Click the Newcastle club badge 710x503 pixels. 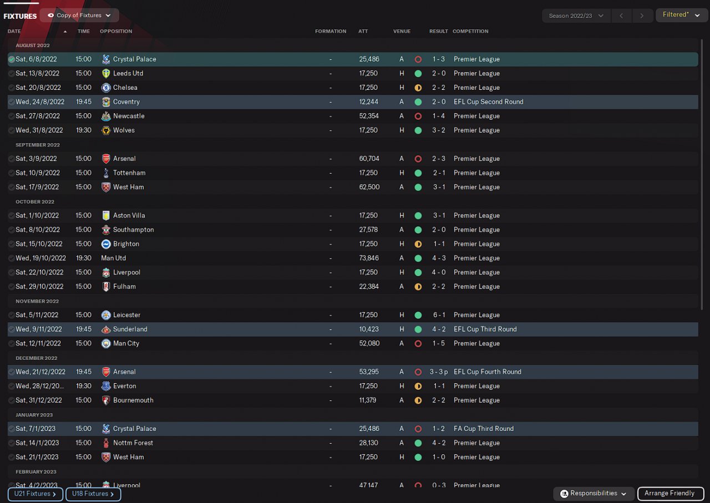106,116
